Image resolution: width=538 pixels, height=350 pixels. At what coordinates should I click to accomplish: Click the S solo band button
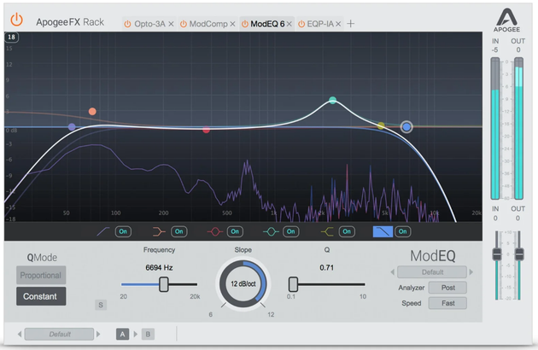point(101,305)
